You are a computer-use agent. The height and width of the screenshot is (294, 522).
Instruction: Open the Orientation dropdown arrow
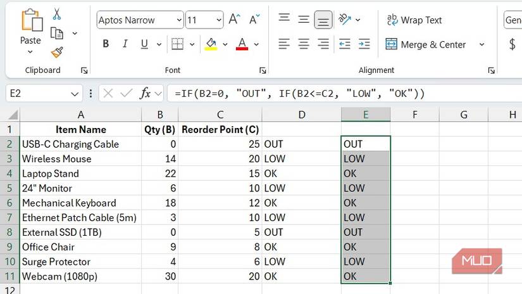point(358,20)
